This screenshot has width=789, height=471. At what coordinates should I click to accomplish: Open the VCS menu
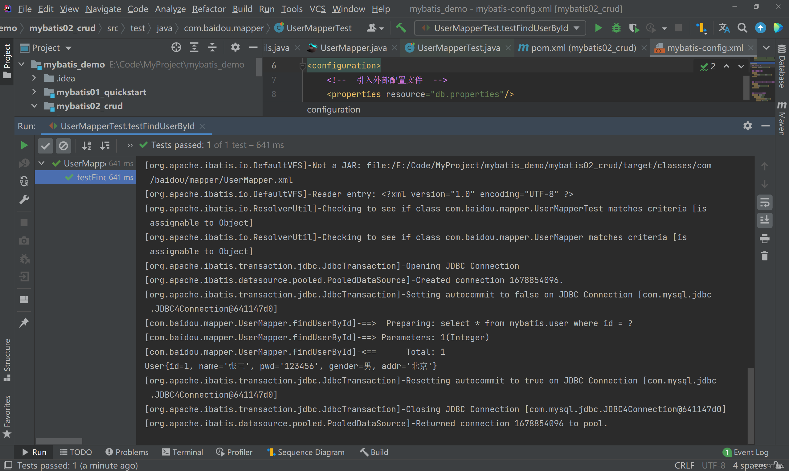coord(317,9)
